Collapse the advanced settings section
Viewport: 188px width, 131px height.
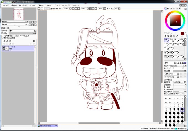coord(165,79)
